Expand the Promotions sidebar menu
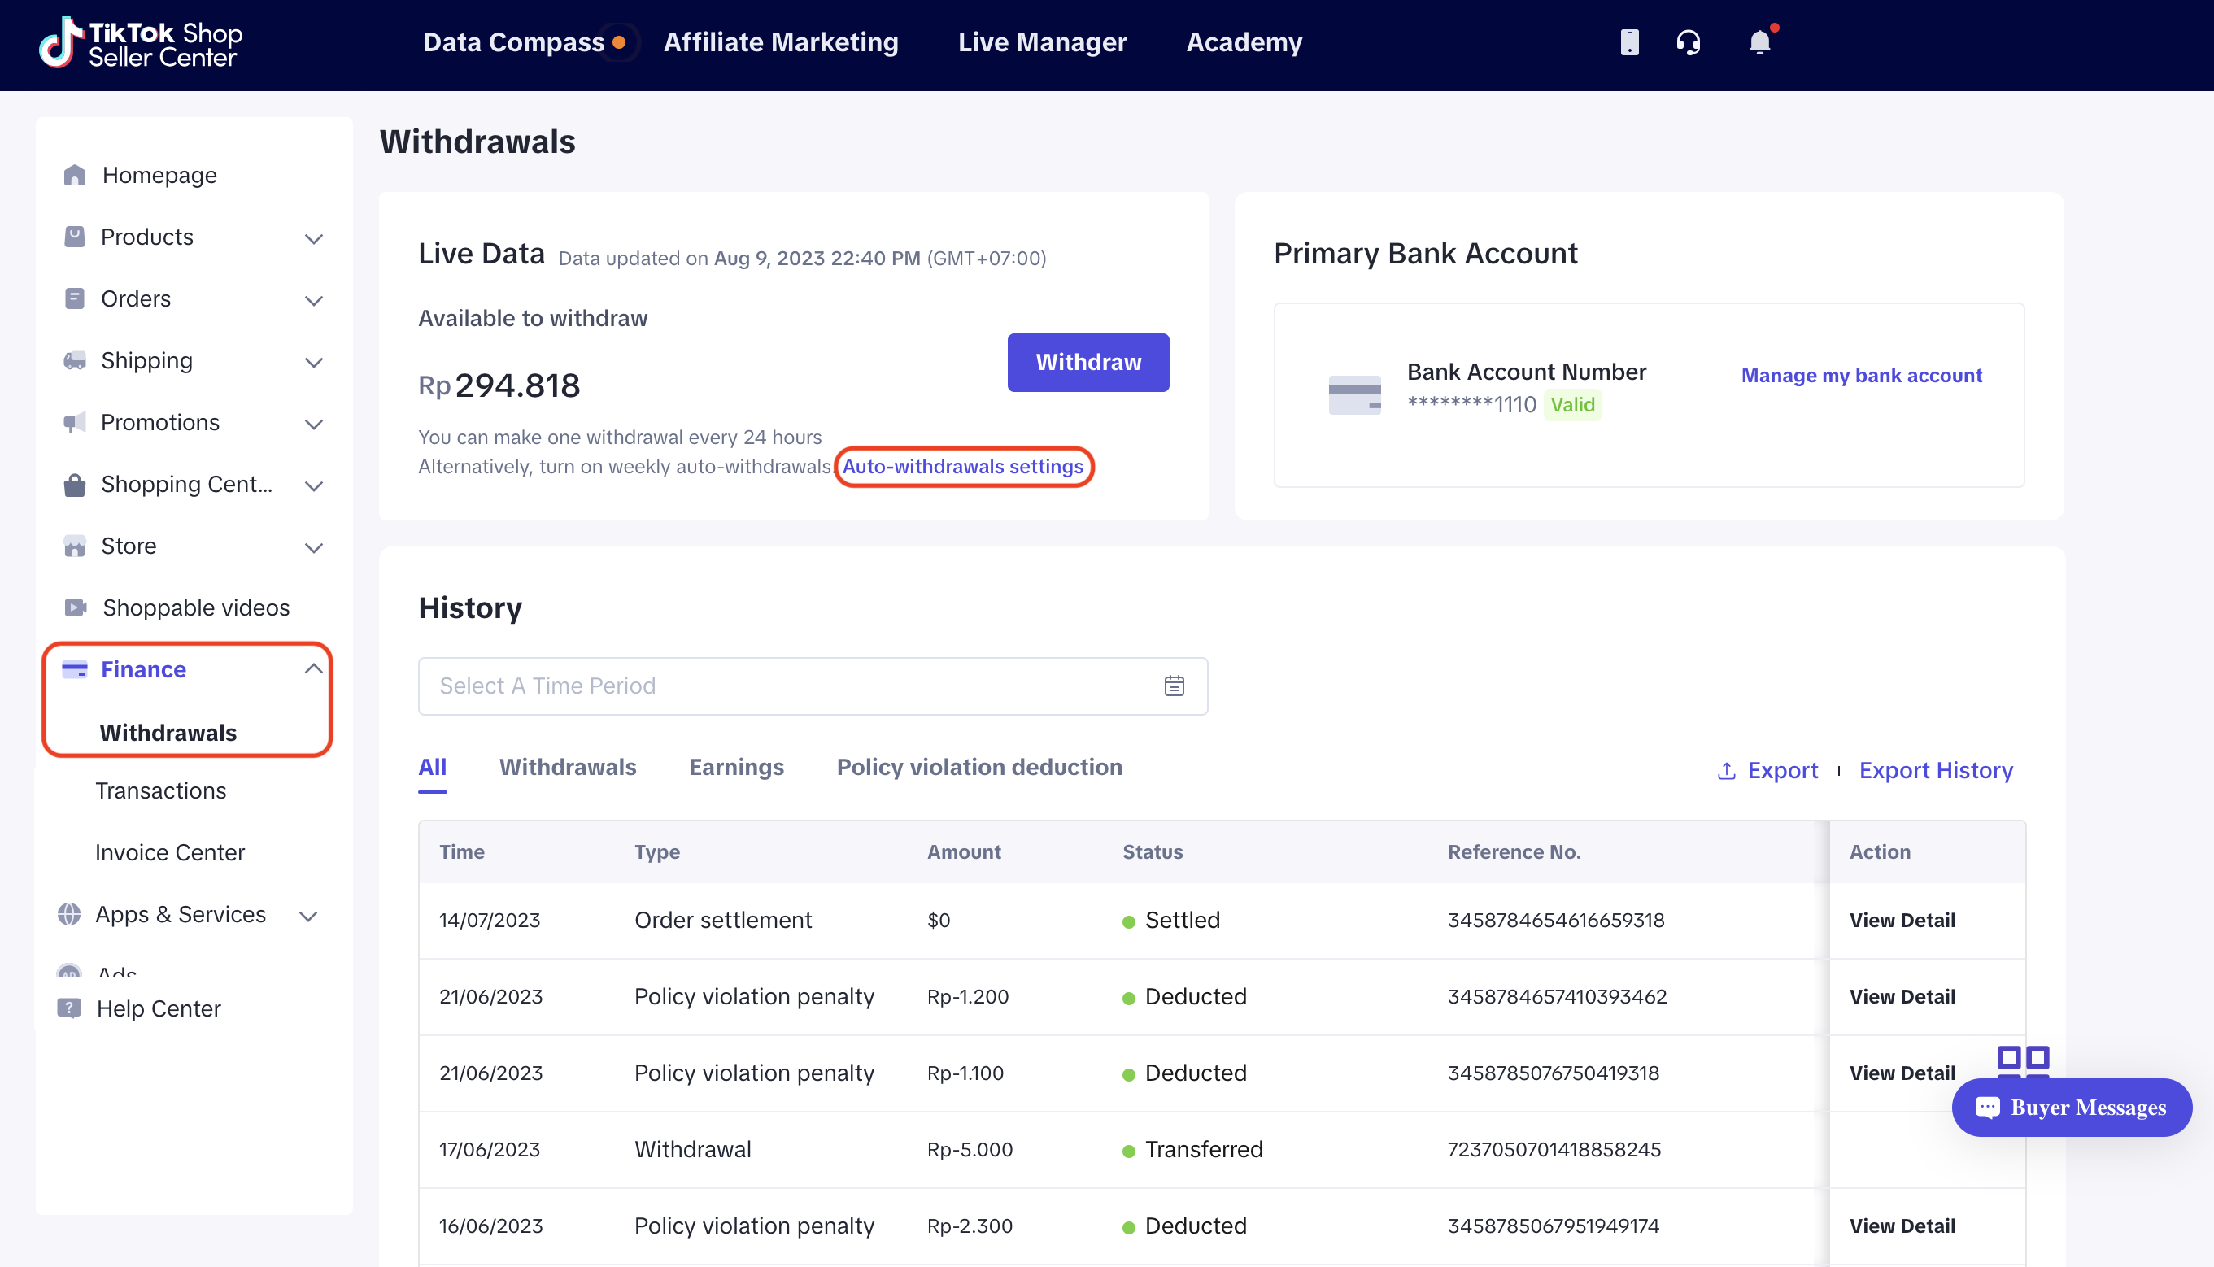The height and width of the screenshot is (1267, 2214). [314, 424]
